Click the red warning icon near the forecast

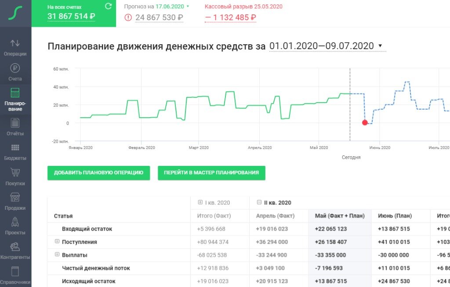click(128, 18)
